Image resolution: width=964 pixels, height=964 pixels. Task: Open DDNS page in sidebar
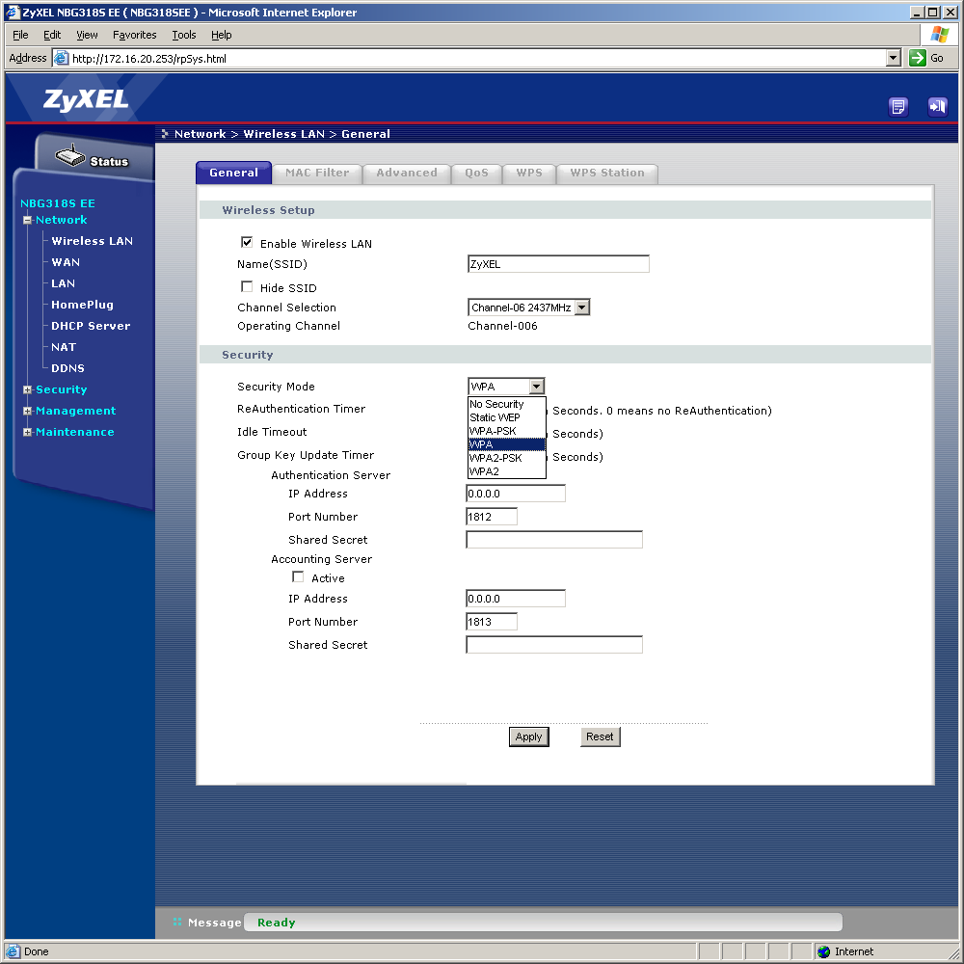coord(68,368)
